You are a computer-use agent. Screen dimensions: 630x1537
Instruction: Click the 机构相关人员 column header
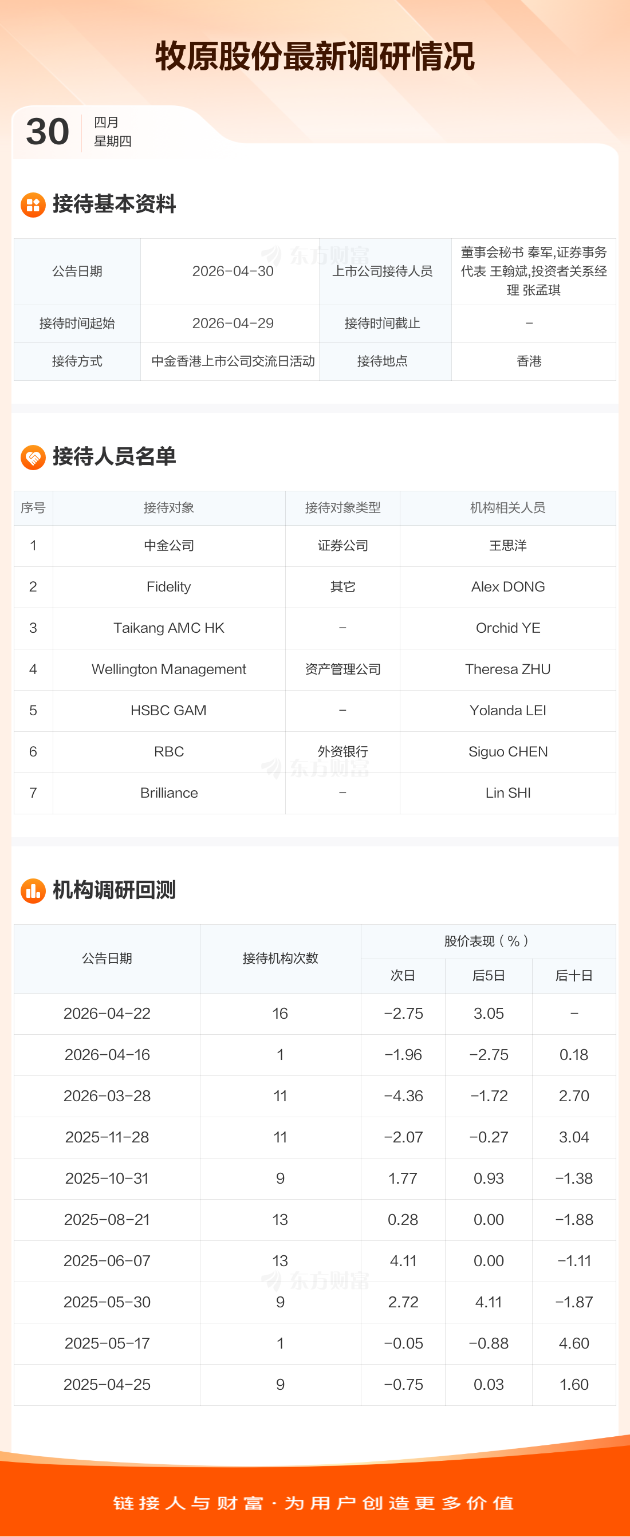pos(507,508)
